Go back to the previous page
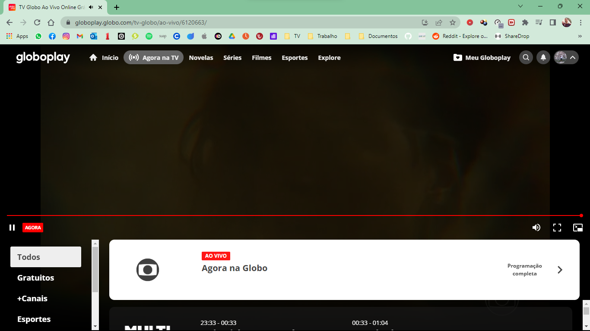 click(x=10, y=22)
